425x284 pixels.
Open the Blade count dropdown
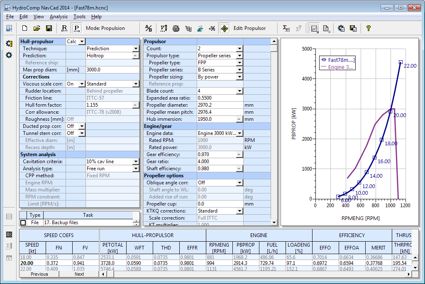(239, 91)
